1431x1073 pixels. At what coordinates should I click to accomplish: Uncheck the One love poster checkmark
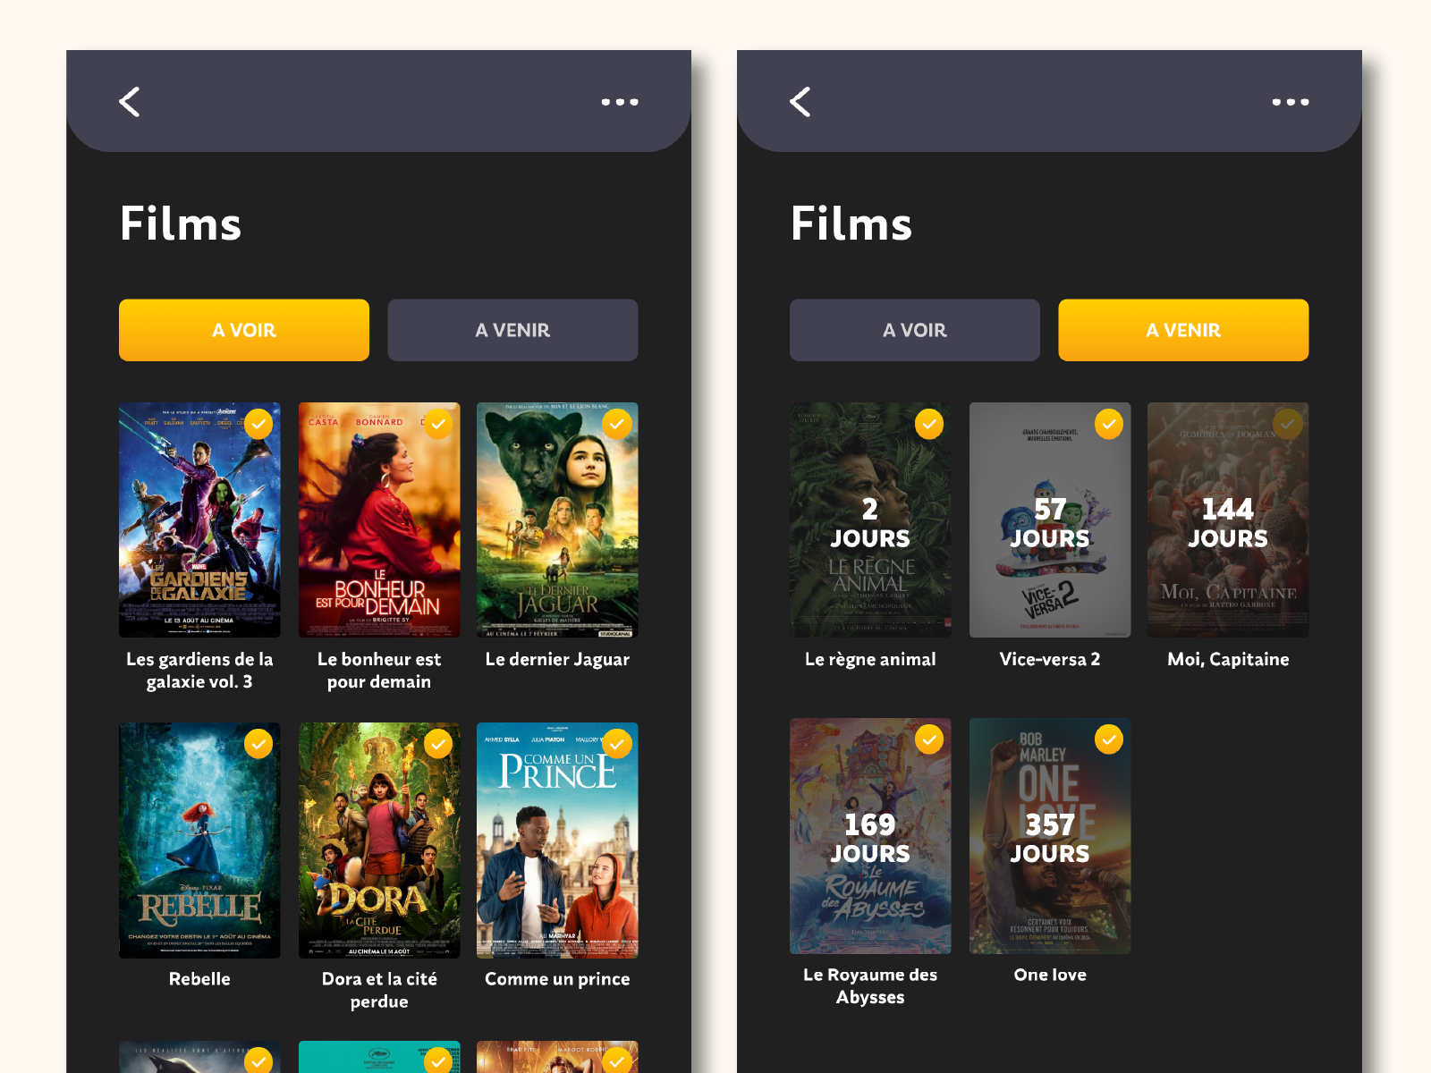[1109, 739]
